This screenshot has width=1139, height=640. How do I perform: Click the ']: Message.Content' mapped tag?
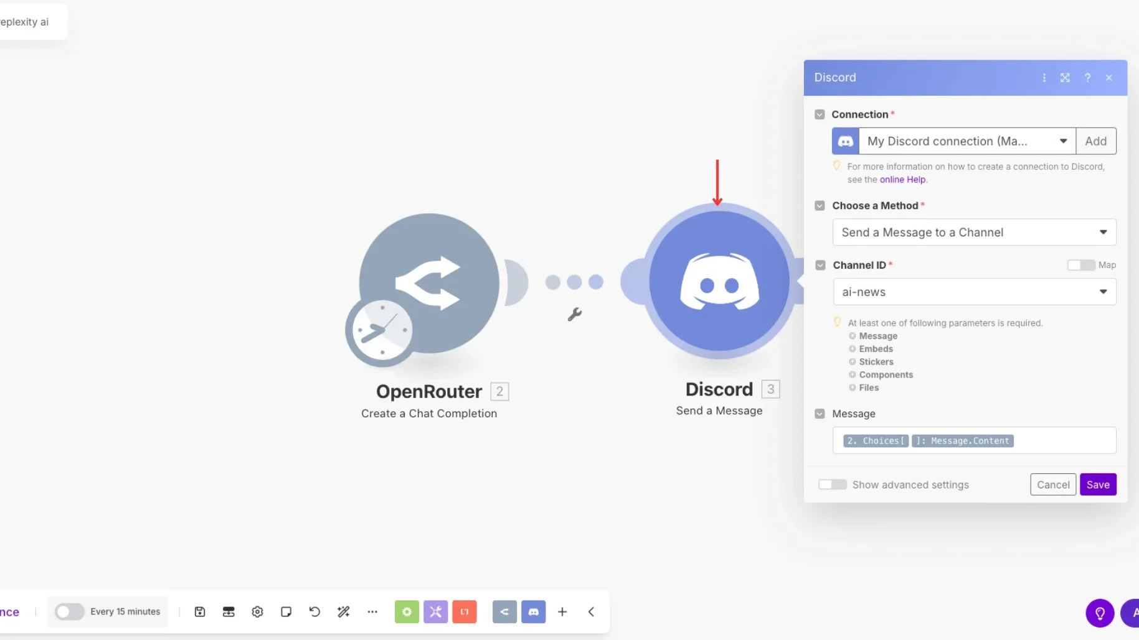tap(963, 441)
